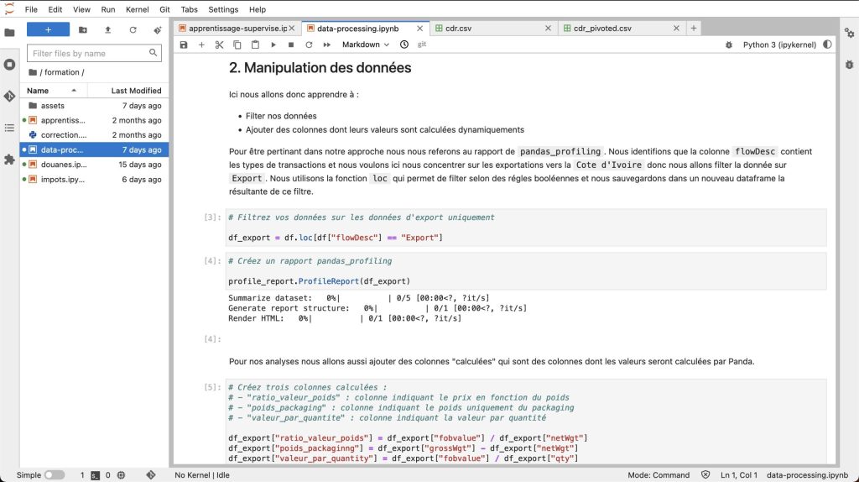Image resolution: width=859 pixels, height=482 pixels.
Task: Select impots.ipy... notebook in file list
Action: 94,180
